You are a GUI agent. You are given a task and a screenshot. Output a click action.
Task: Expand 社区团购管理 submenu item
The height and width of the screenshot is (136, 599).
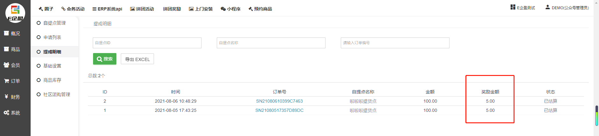click(x=56, y=94)
